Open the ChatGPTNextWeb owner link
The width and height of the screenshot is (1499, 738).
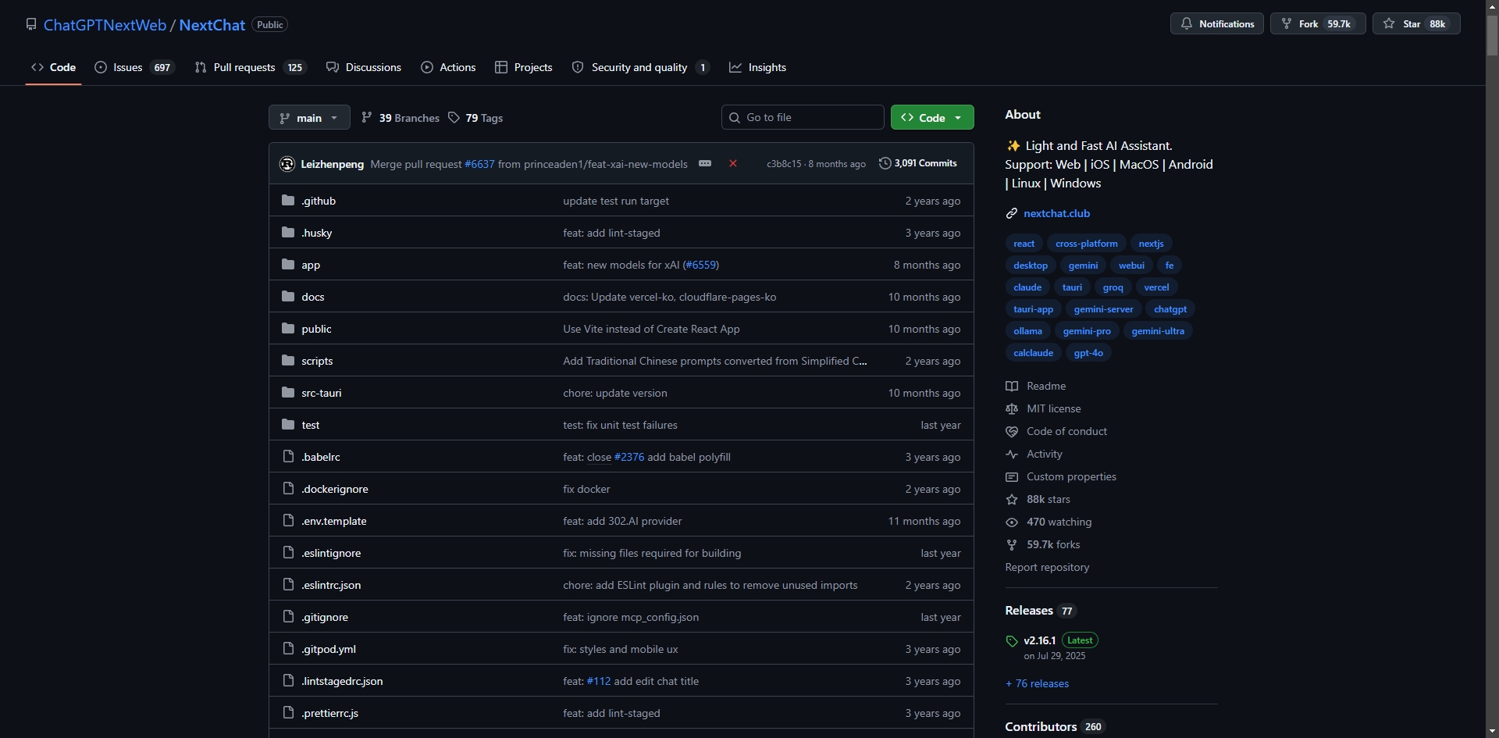(105, 25)
